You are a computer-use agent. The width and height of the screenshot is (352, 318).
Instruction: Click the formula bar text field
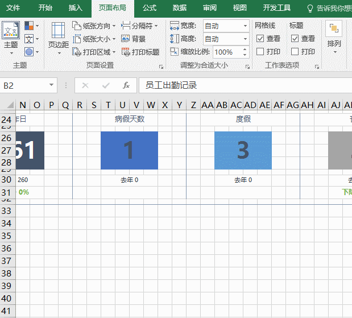point(245,85)
